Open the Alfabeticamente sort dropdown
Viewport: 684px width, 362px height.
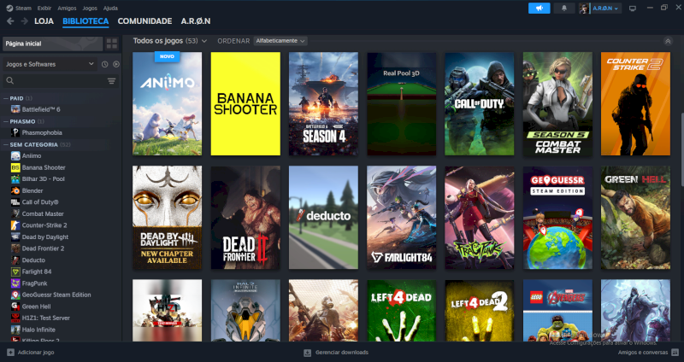pyautogui.click(x=280, y=41)
